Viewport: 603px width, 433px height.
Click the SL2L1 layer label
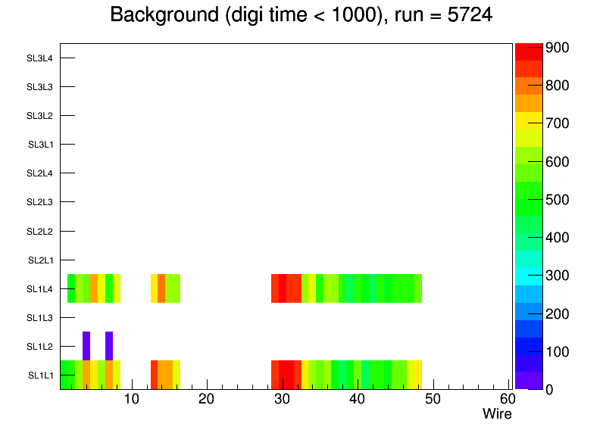click(x=40, y=260)
